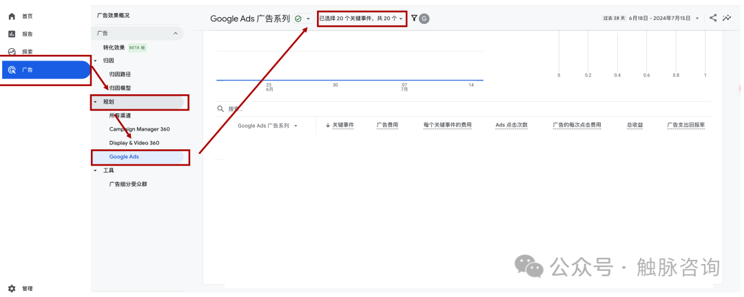This screenshot has height=297, width=744.
Task: Open 所有渠道 report
Action: (x=120, y=115)
